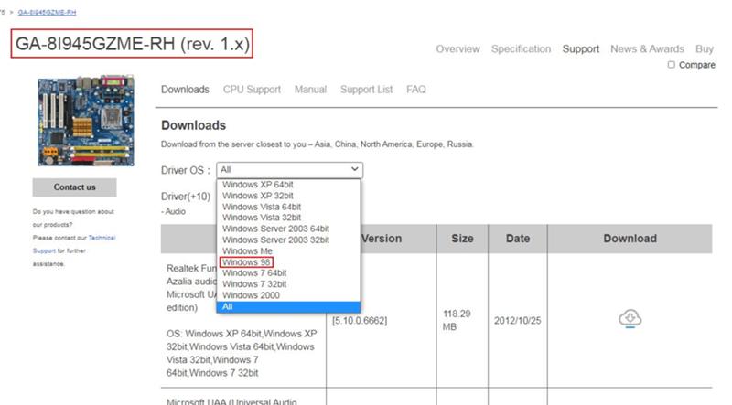Click the 2012/10/25 date cell
Viewport: 732px width, 405px height.
517,321
